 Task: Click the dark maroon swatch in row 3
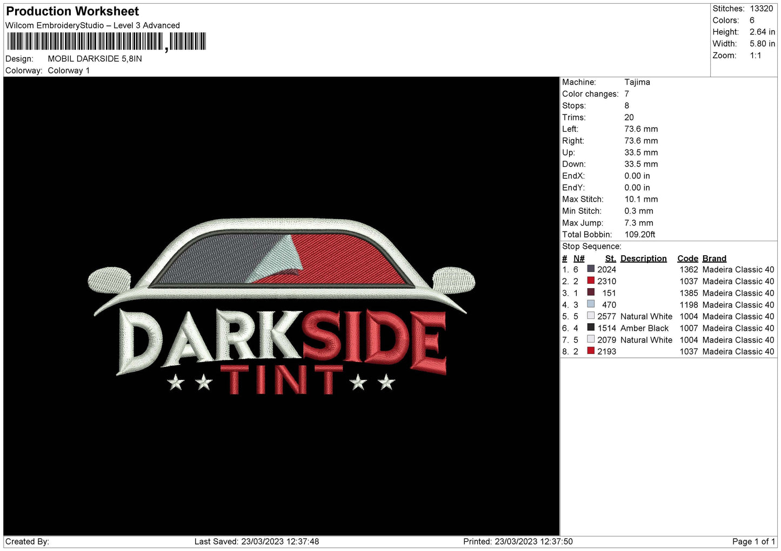click(591, 292)
